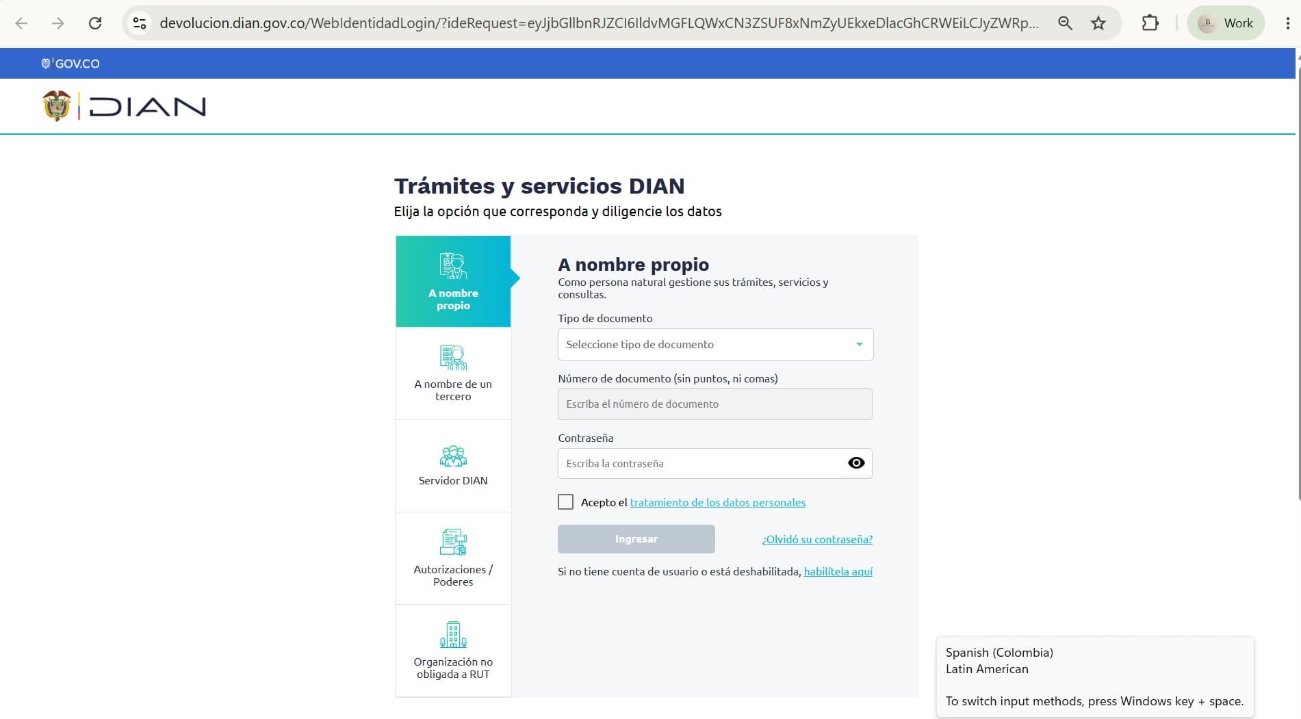Click the Autorizaciones / Poderes document icon

click(x=453, y=542)
